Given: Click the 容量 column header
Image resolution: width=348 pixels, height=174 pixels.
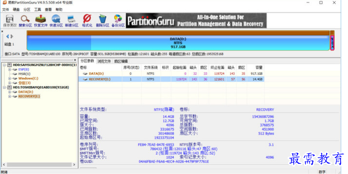Looking at the screenshot, I should click(x=259, y=68).
